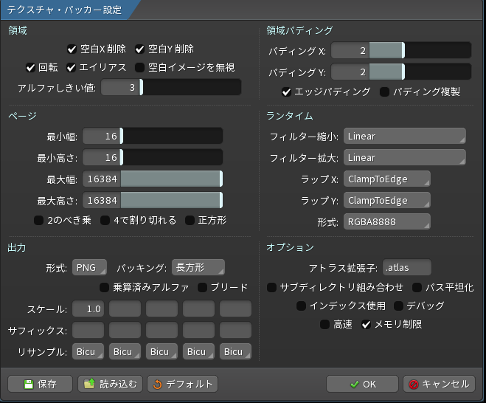Check the 2のべき乗 option
This screenshot has width=486, height=403.
pos(38,221)
